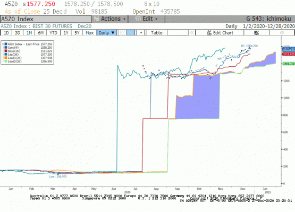Open the Daily periodicity dropdown
The image size is (295, 212).
coord(106,33)
